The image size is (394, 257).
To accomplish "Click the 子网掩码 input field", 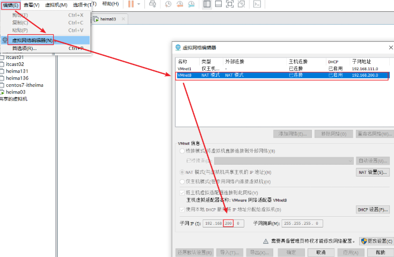I will 302,223.
